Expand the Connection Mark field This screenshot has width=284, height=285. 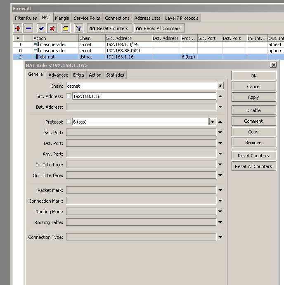(x=220, y=201)
